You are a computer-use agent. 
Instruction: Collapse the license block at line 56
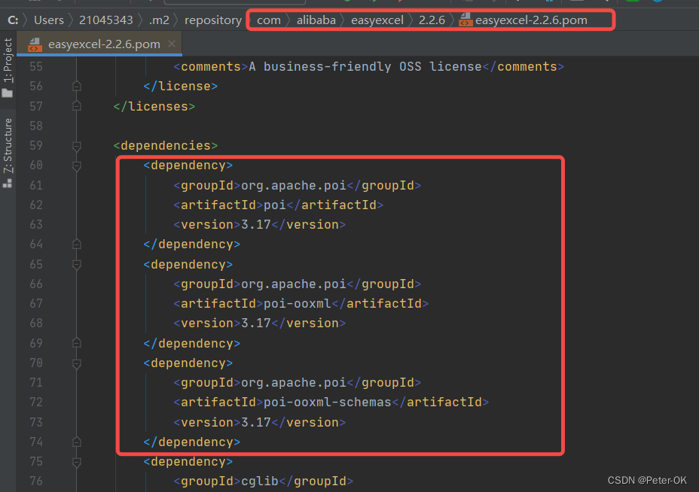click(75, 86)
